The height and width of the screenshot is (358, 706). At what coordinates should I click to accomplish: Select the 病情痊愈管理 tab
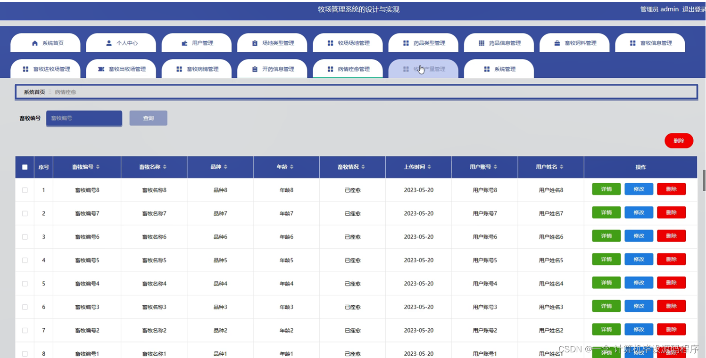[348, 69]
